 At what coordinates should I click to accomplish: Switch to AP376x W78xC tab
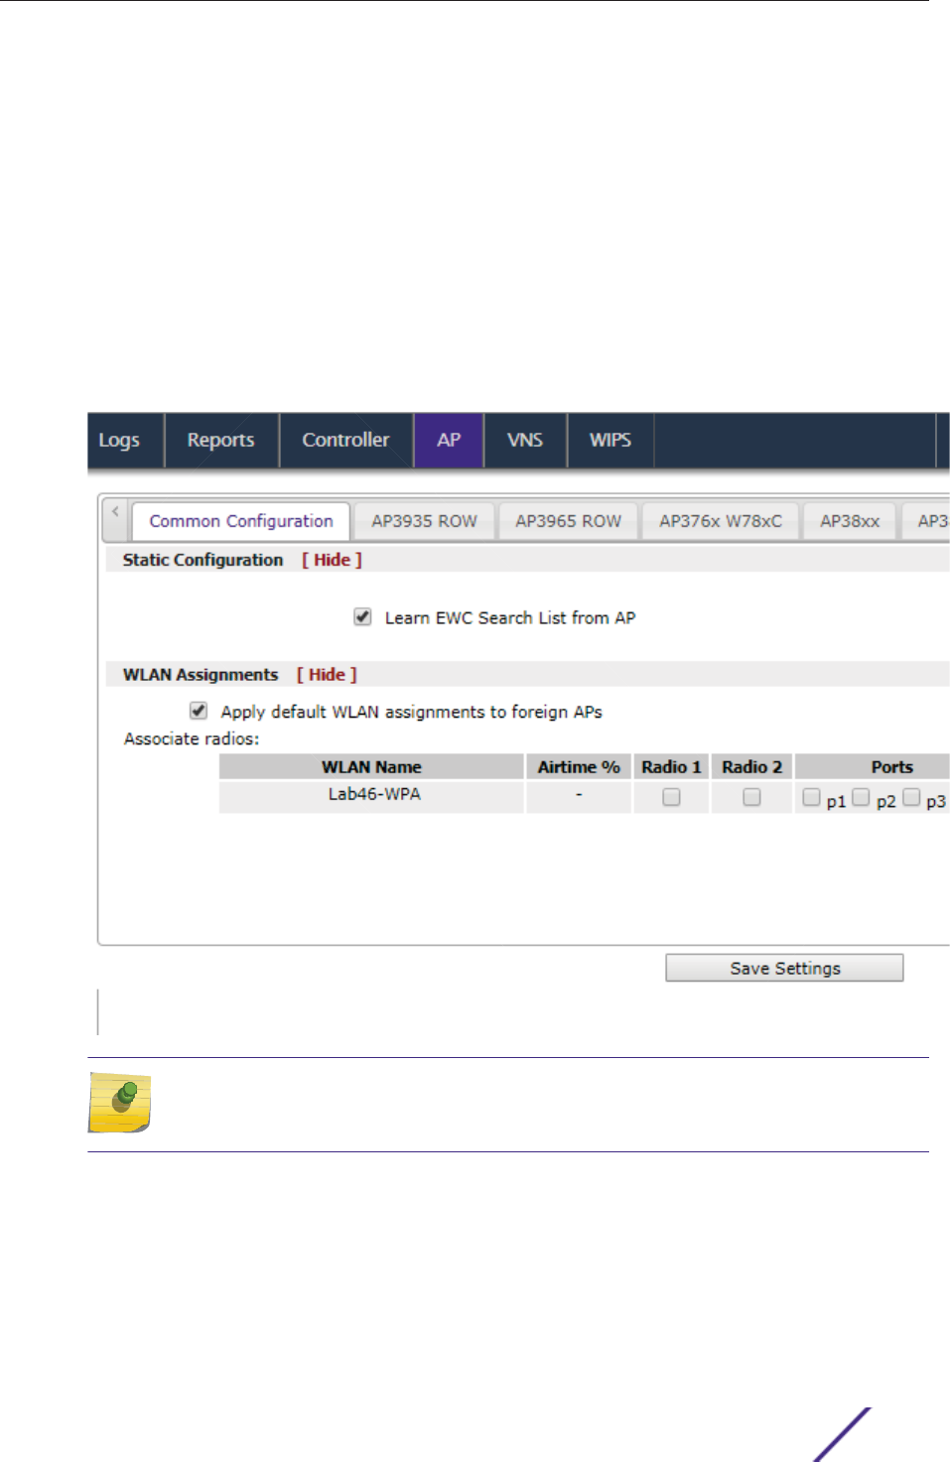[721, 521]
